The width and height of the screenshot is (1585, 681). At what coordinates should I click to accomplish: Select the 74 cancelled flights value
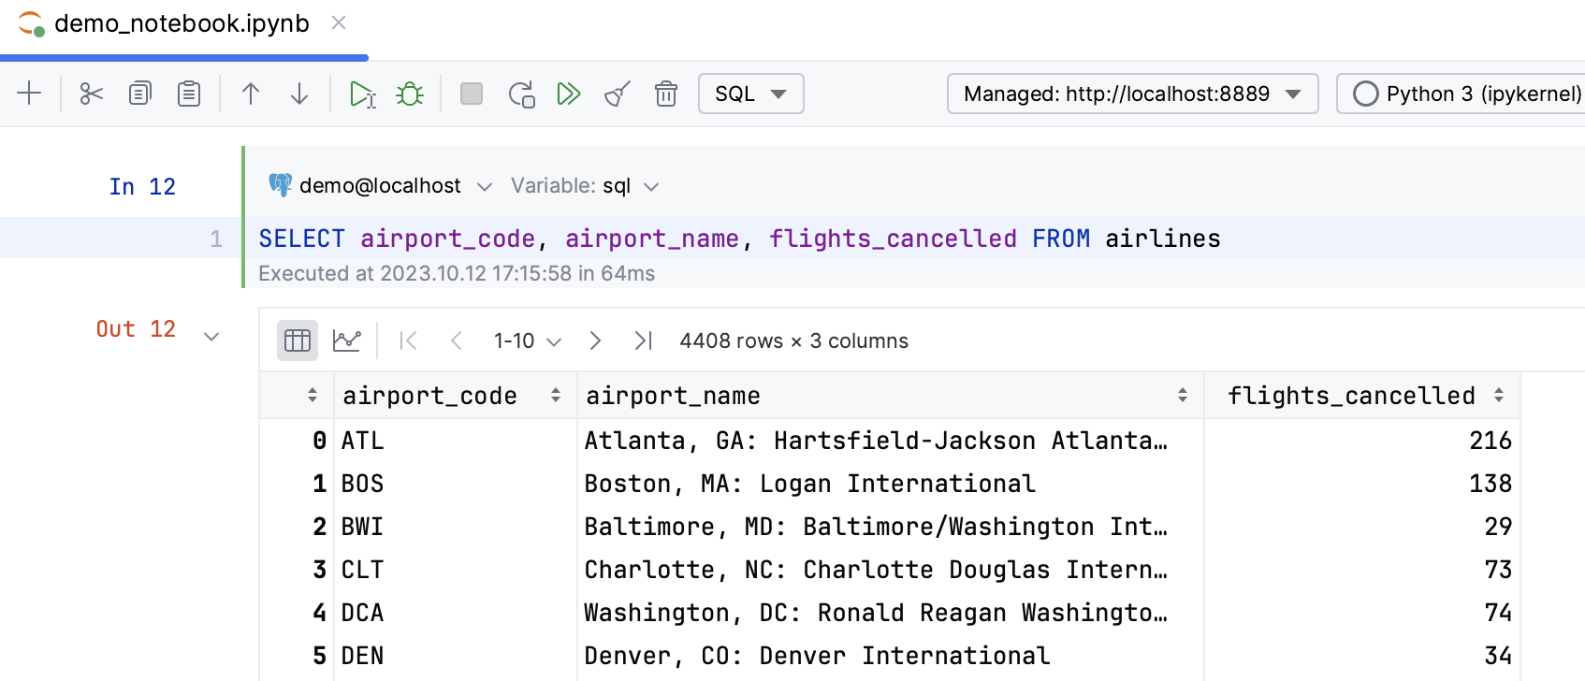[1362, 613]
